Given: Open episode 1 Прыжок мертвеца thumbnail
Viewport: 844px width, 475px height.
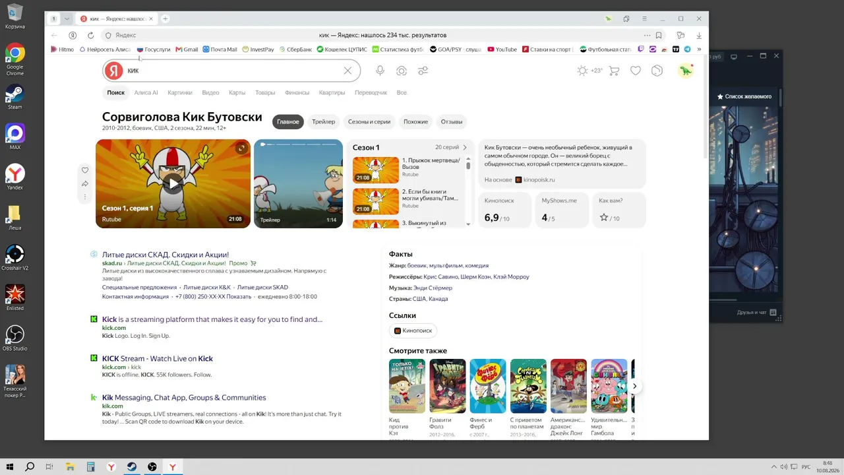Looking at the screenshot, I should coord(376,170).
